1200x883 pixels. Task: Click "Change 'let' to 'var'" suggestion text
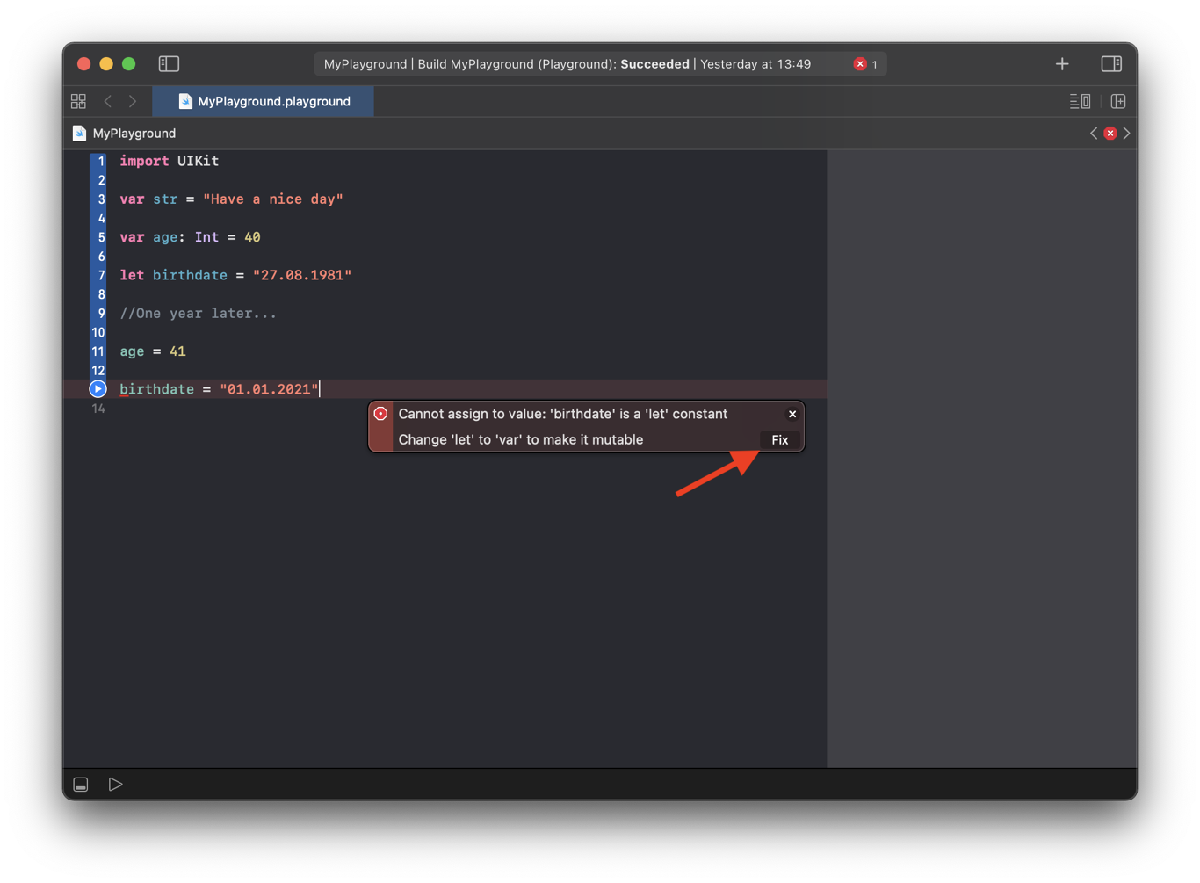521,439
